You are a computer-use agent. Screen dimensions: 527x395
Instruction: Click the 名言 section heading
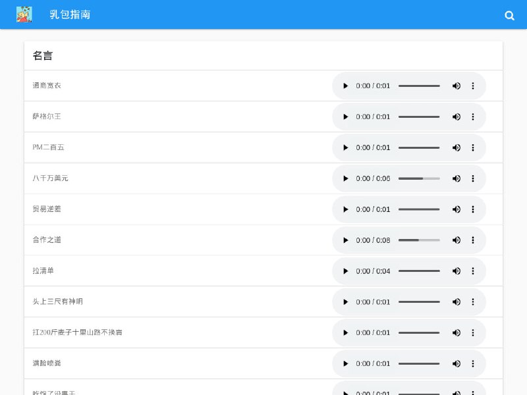pyautogui.click(x=43, y=56)
